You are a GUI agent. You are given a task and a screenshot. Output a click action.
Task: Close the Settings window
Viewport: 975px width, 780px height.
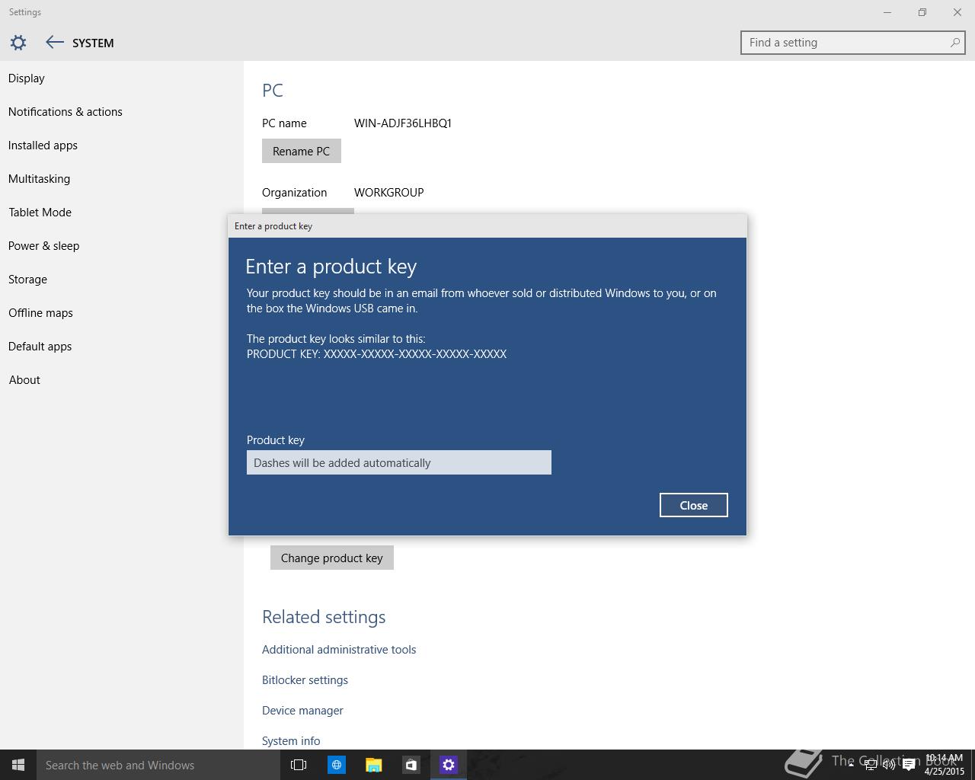coord(957,12)
